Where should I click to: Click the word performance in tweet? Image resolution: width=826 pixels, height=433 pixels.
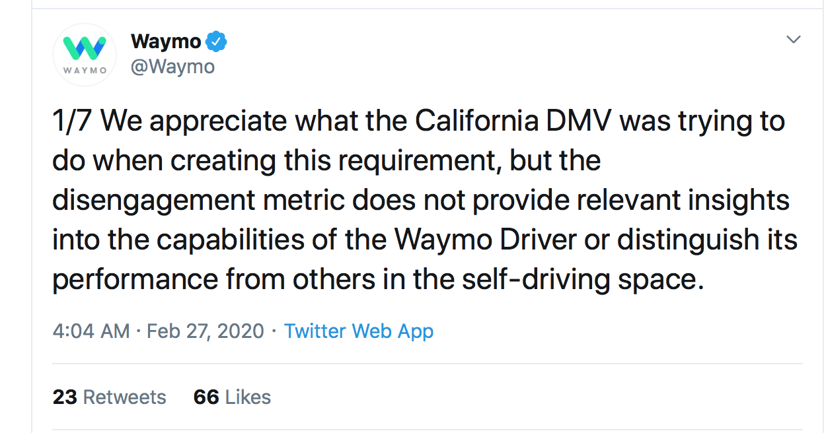135,279
